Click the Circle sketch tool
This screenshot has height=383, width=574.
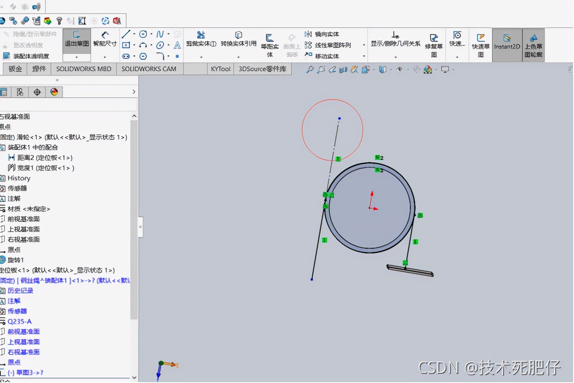click(143, 34)
